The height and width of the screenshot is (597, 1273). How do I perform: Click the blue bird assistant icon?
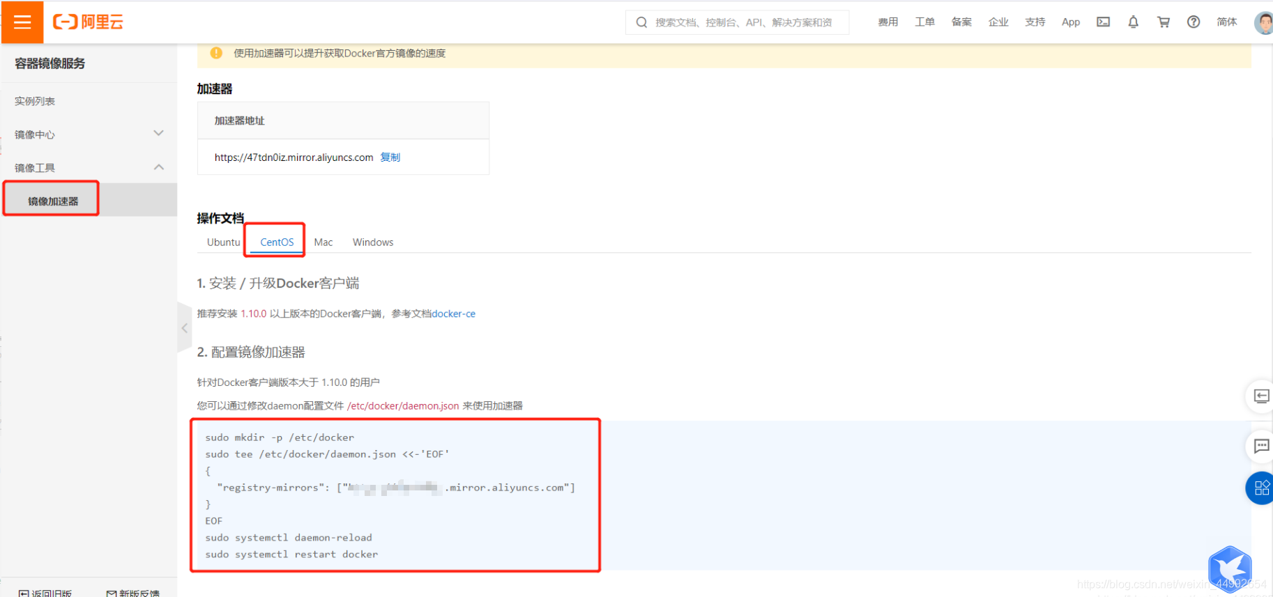tap(1230, 568)
